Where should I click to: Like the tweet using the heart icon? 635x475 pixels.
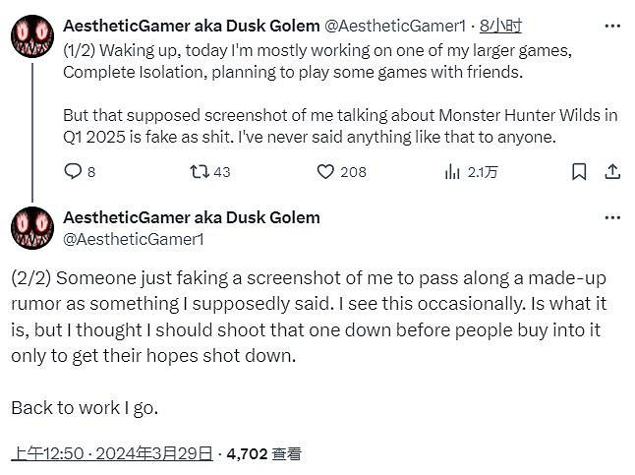[x=326, y=171]
